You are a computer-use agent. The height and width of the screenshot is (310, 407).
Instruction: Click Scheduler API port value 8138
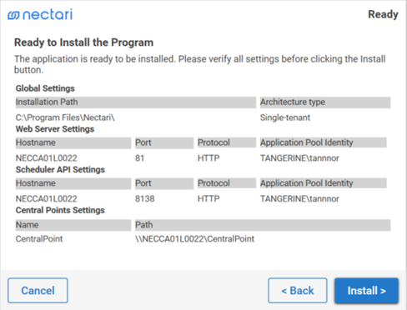144,198
